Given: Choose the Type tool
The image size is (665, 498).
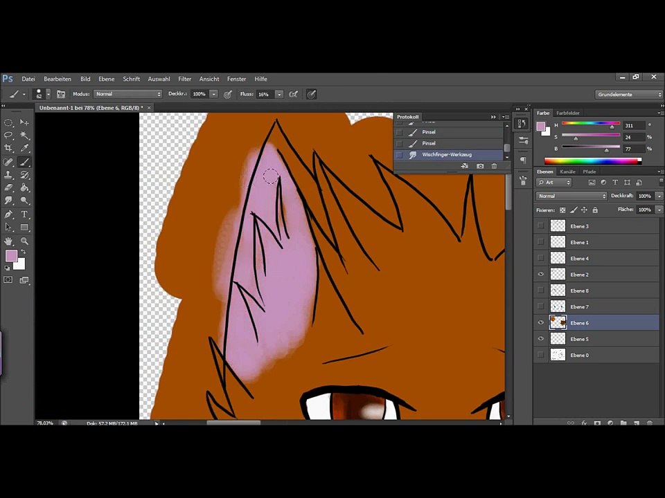Looking at the screenshot, I should tap(25, 214).
